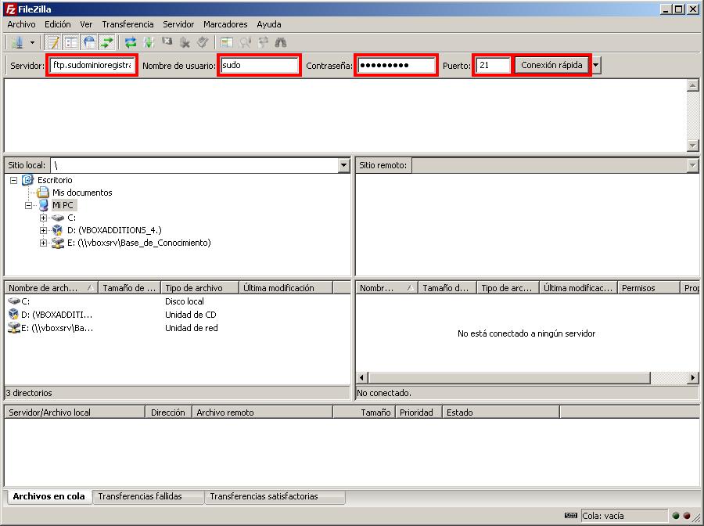Image resolution: width=704 pixels, height=526 pixels.
Task: Toggle the local directory tree view
Action: [71, 43]
